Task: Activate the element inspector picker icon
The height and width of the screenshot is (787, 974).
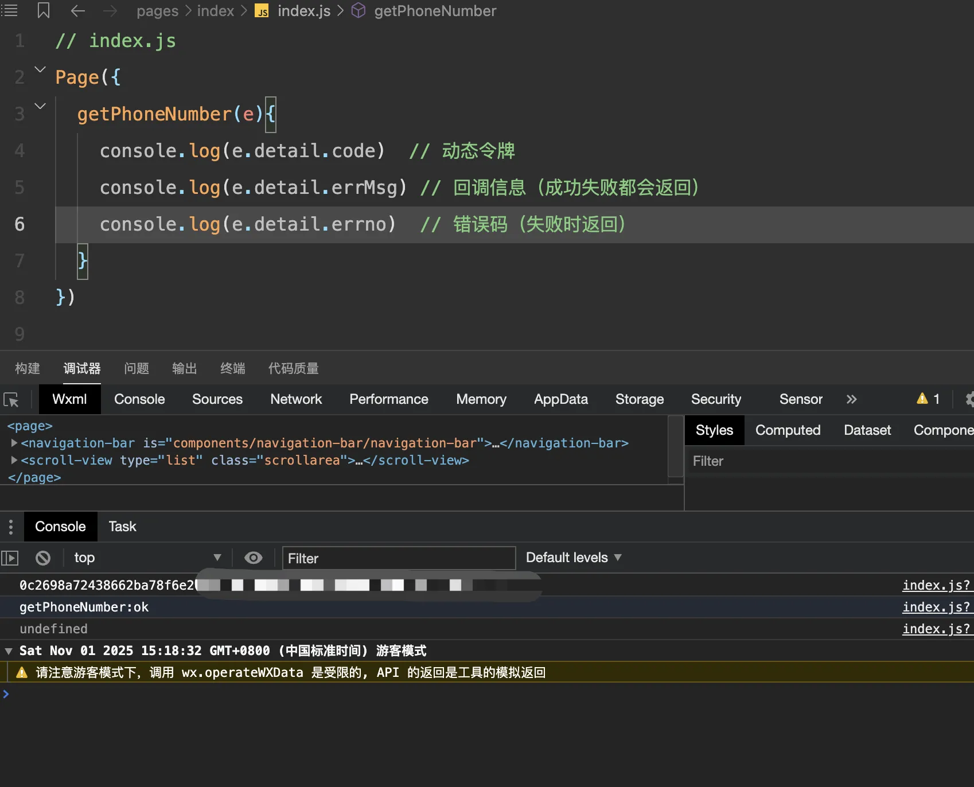Action: (11, 400)
